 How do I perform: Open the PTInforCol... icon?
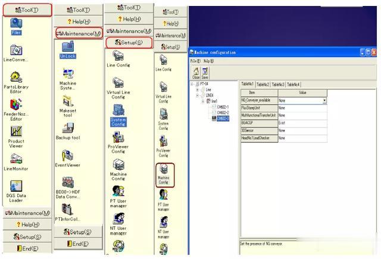click(67, 213)
